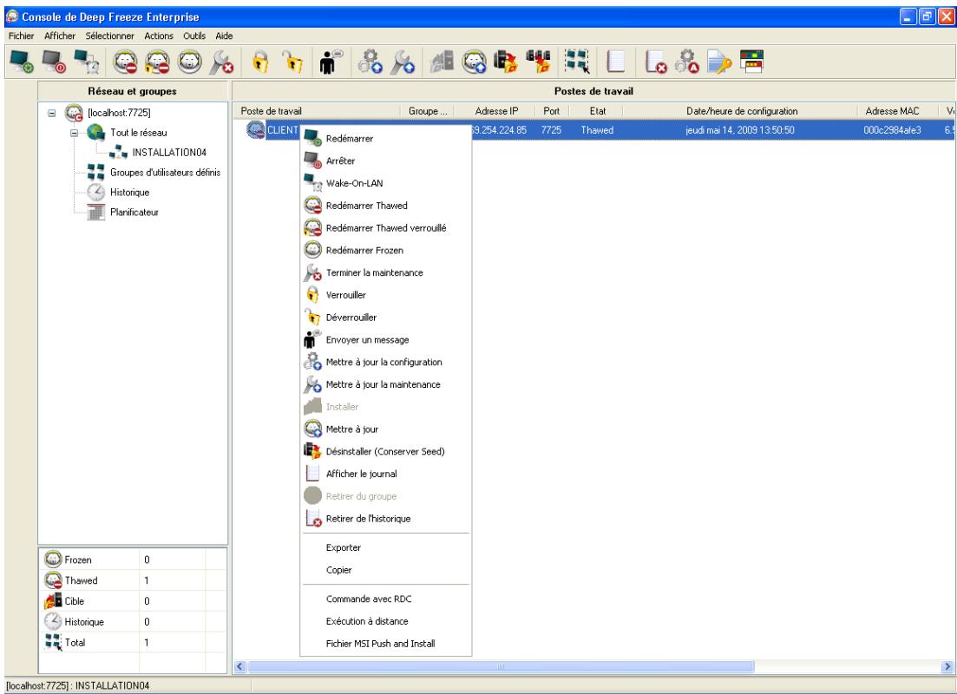Choose Envoyer un message context entry
Viewport: 957px width, 694px height.
pos(386,340)
